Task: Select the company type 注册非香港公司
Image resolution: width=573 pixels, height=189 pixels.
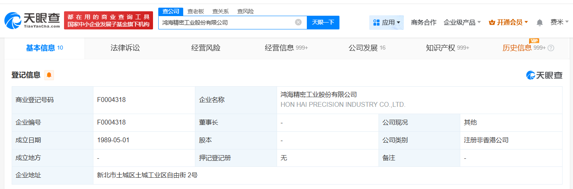Action: (486, 140)
